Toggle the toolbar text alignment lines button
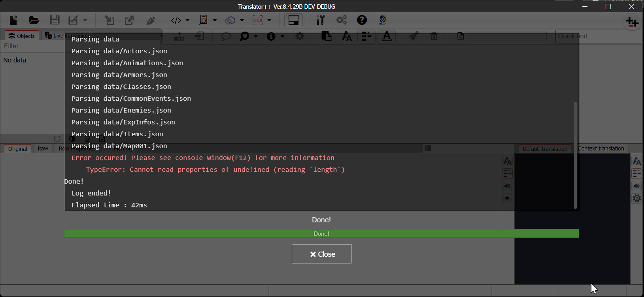The image size is (644, 297). coord(366,37)
